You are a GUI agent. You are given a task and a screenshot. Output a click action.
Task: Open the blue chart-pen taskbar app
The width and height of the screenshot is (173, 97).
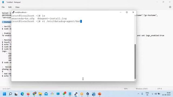(94, 94)
